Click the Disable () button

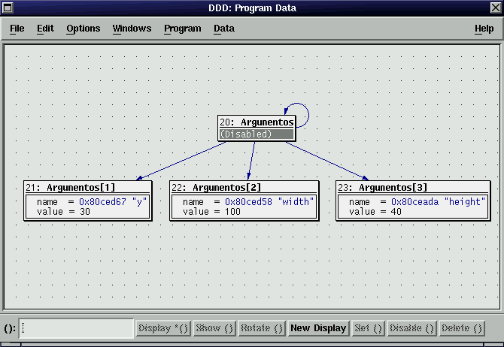[411, 328]
